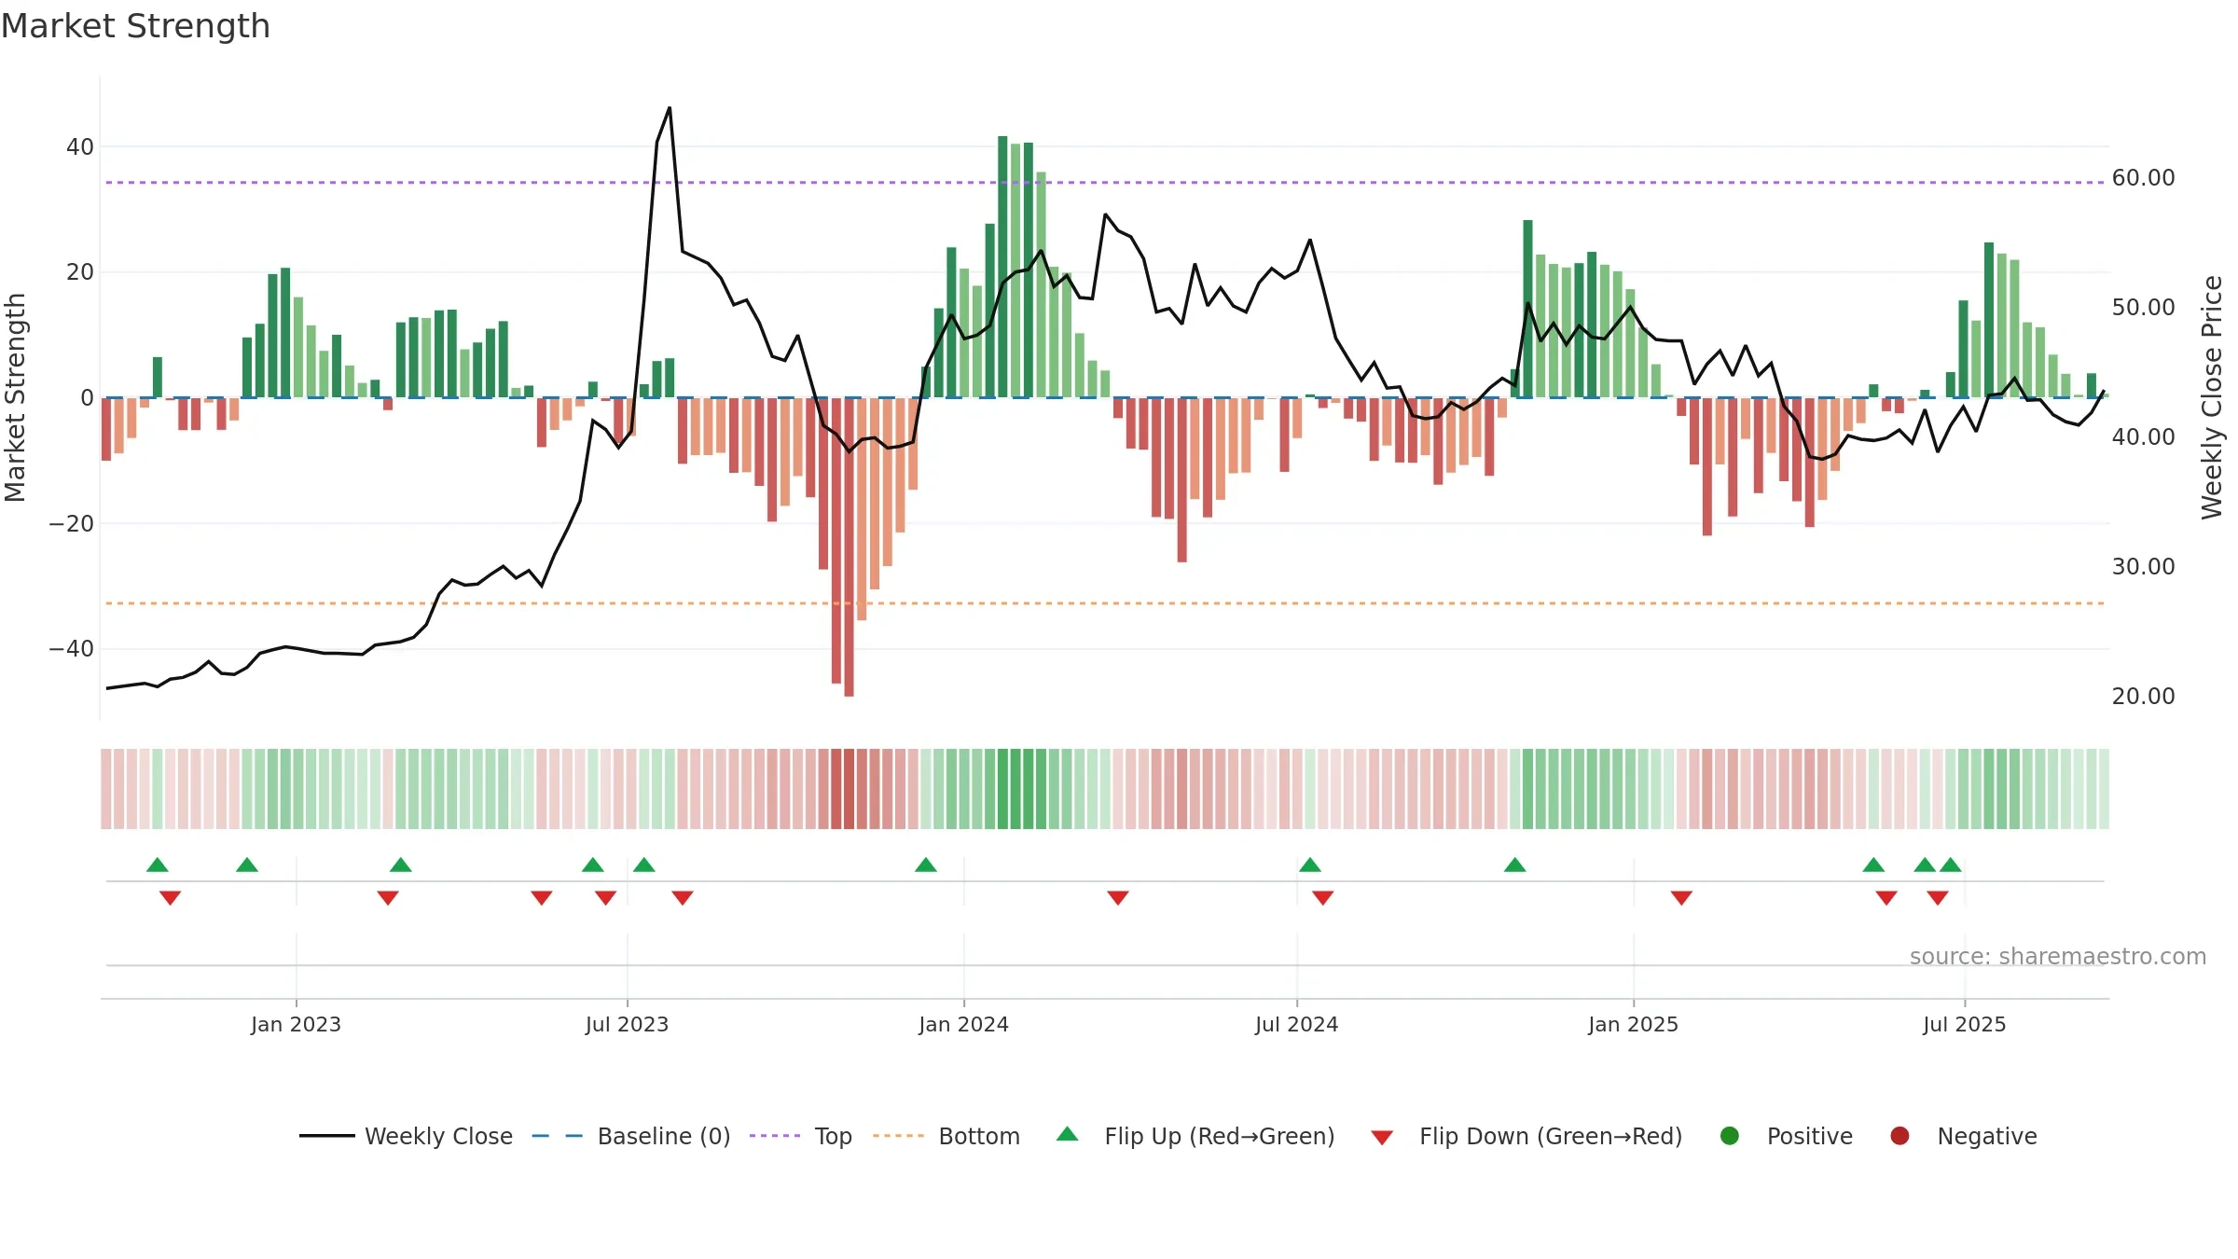
Task: Click the −40 strength tick label
Action: coord(72,648)
